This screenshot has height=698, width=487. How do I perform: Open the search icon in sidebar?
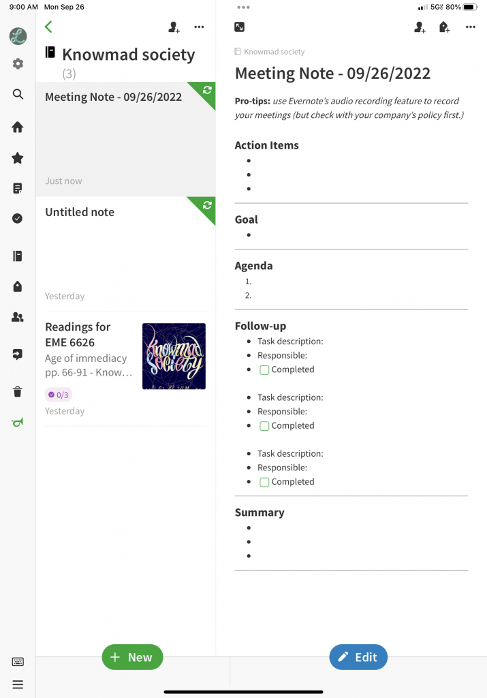click(x=18, y=94)
